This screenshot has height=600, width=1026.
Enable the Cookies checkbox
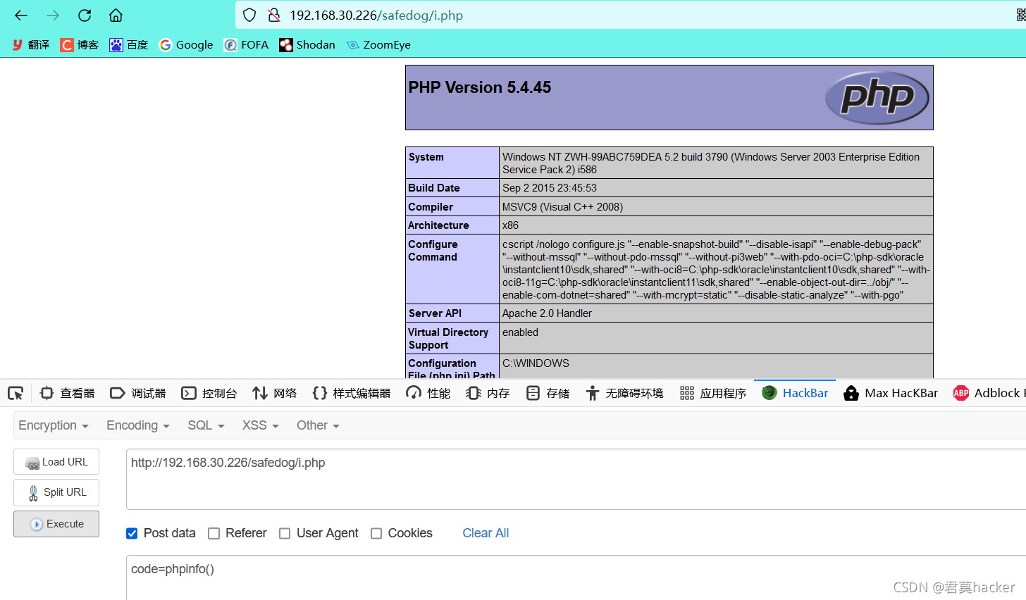coord(376,533)
